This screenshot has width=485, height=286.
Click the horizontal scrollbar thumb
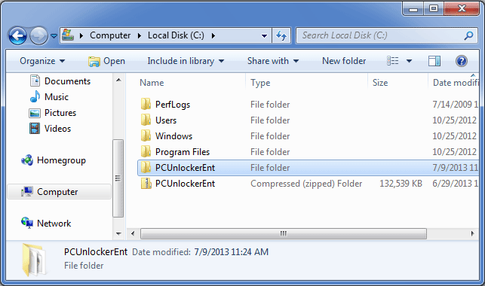[284, 233]
